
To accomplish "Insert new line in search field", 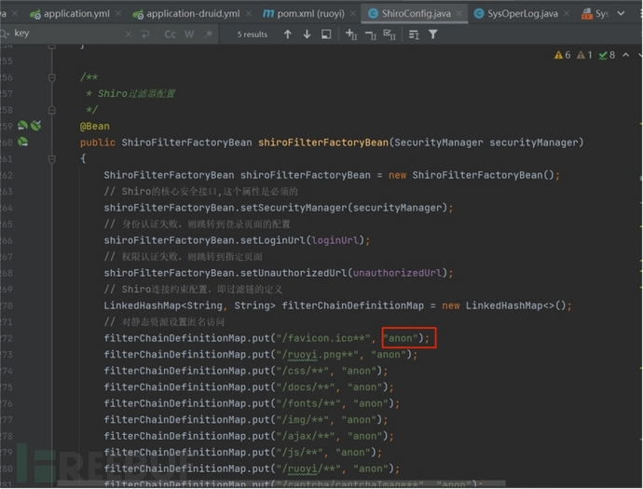I will click(145, 34).
